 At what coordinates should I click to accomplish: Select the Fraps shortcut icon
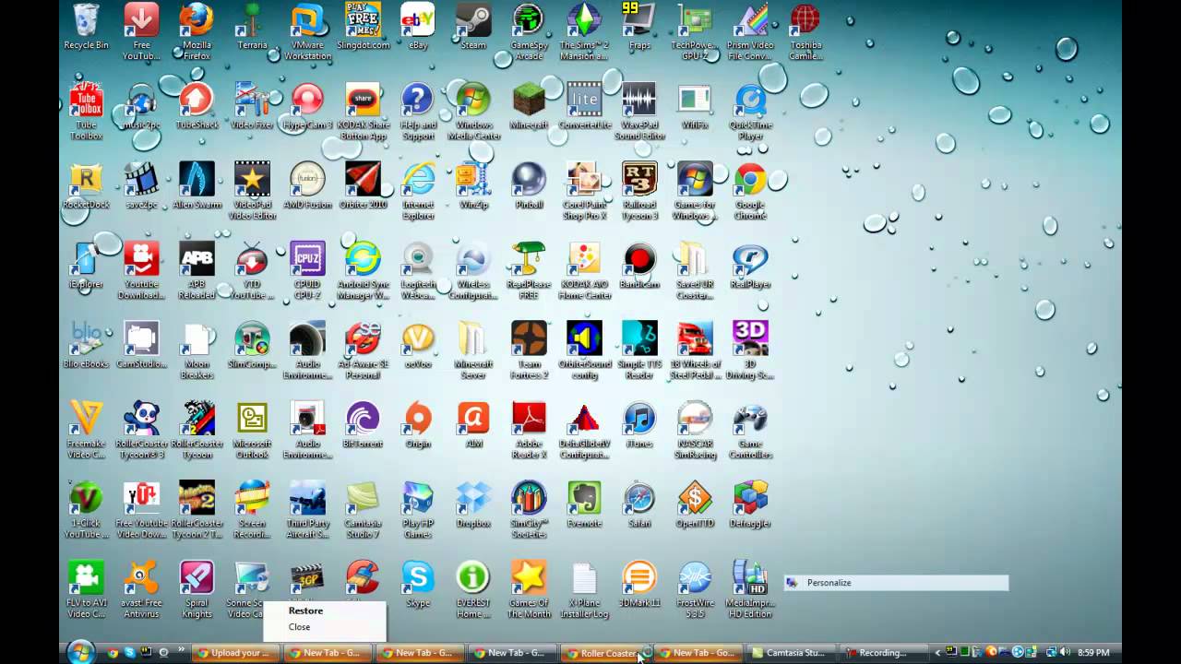pos(639,27)
